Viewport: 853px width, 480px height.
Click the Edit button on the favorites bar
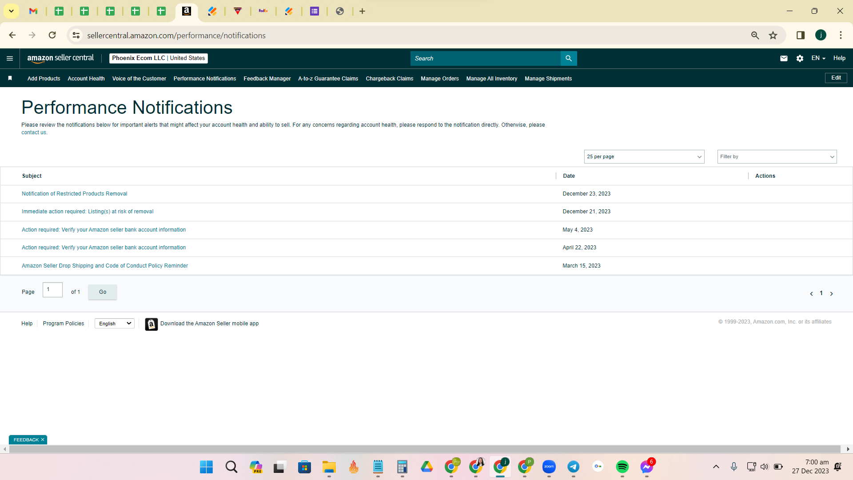pos(836,78)
